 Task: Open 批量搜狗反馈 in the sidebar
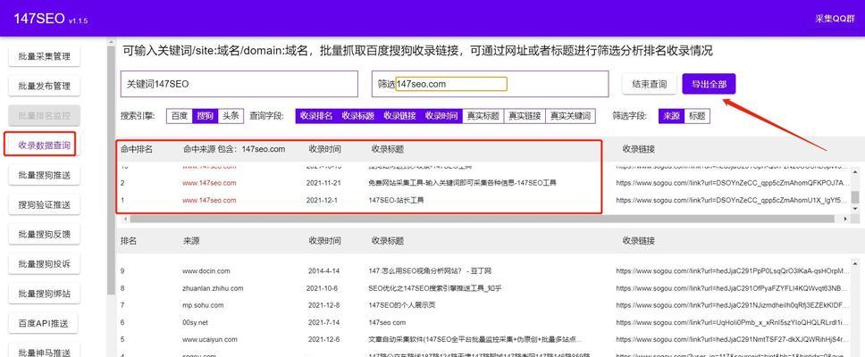click(x=44, y=235)
